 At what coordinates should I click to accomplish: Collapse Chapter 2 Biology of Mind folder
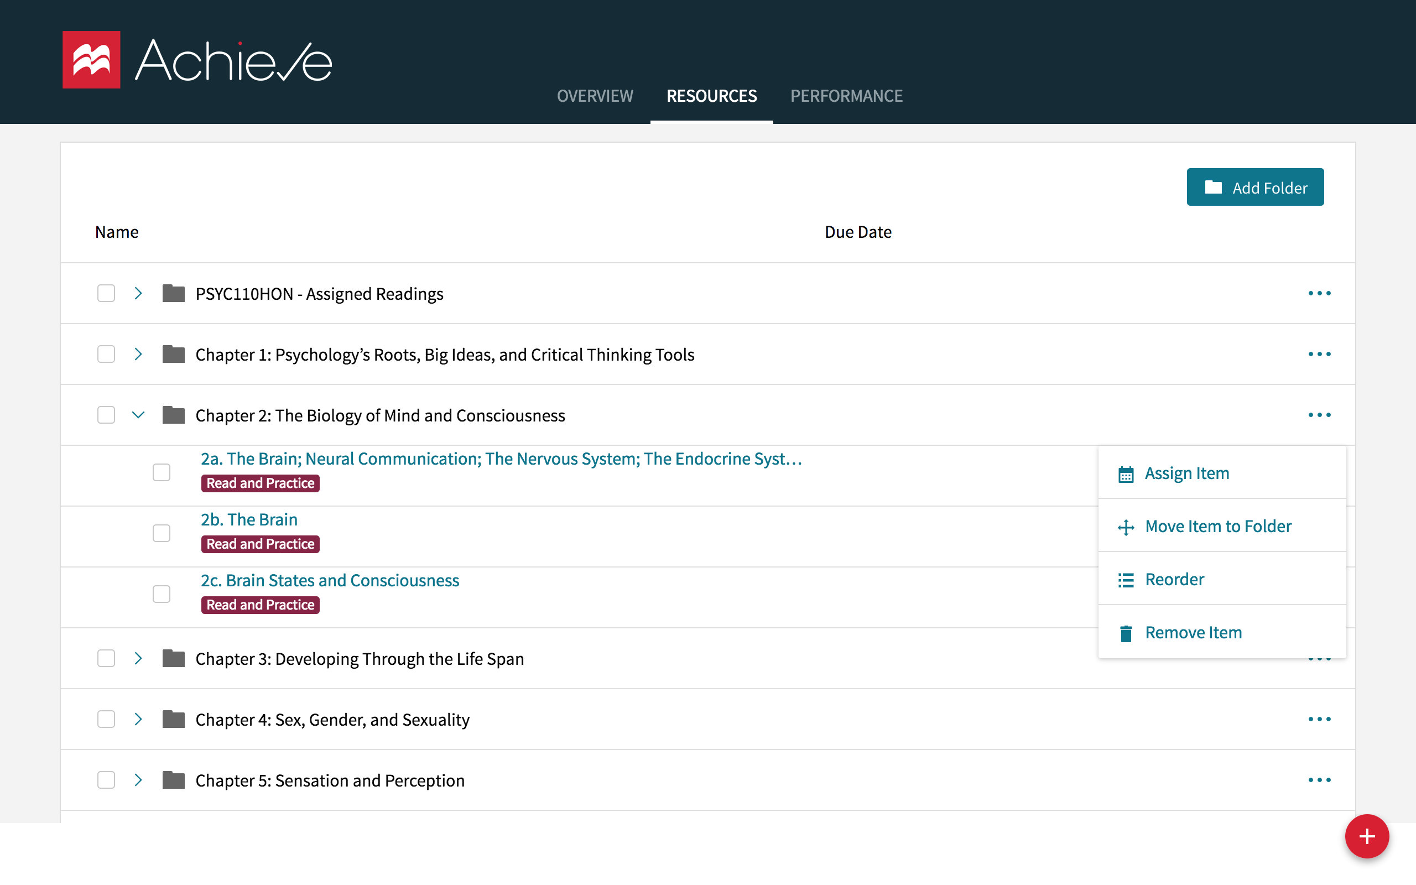(x=139, y=415)
